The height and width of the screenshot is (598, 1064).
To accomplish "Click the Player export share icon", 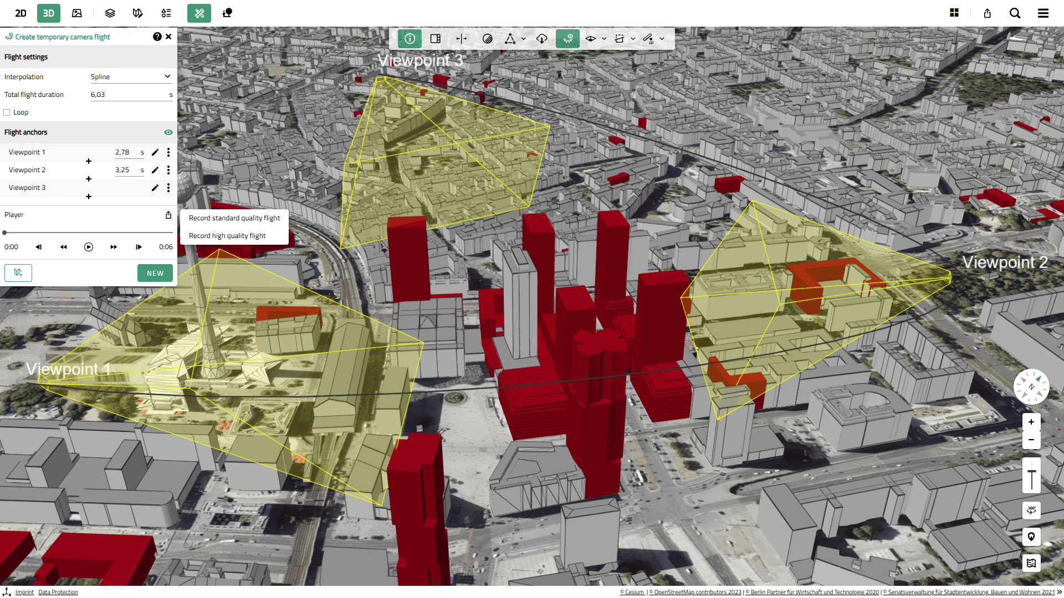I will click(168, 215).
